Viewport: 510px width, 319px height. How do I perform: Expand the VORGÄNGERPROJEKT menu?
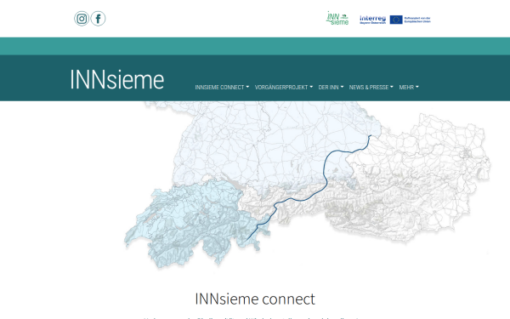click(284, 88)
